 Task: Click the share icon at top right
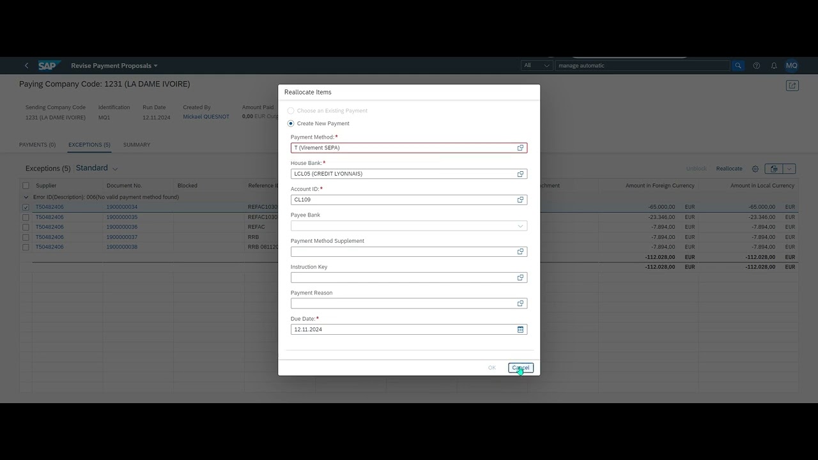tap(792, 86)
